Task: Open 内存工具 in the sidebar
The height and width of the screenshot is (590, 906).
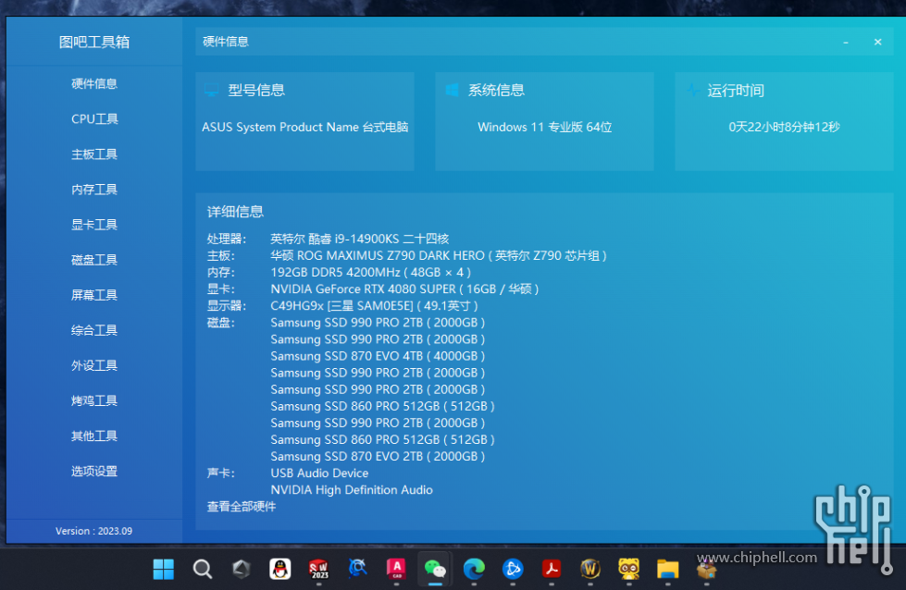Action: coord(94,190)
